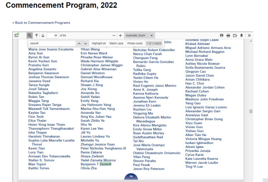Screen dimensions: 268x182
Task: Zoom out with the minus button
Action: tap(114, 36)
